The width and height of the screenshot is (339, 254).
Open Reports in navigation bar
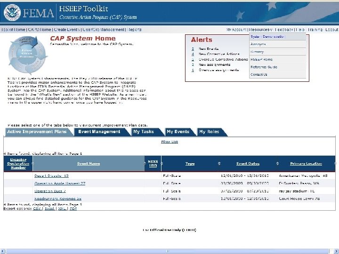135,30
